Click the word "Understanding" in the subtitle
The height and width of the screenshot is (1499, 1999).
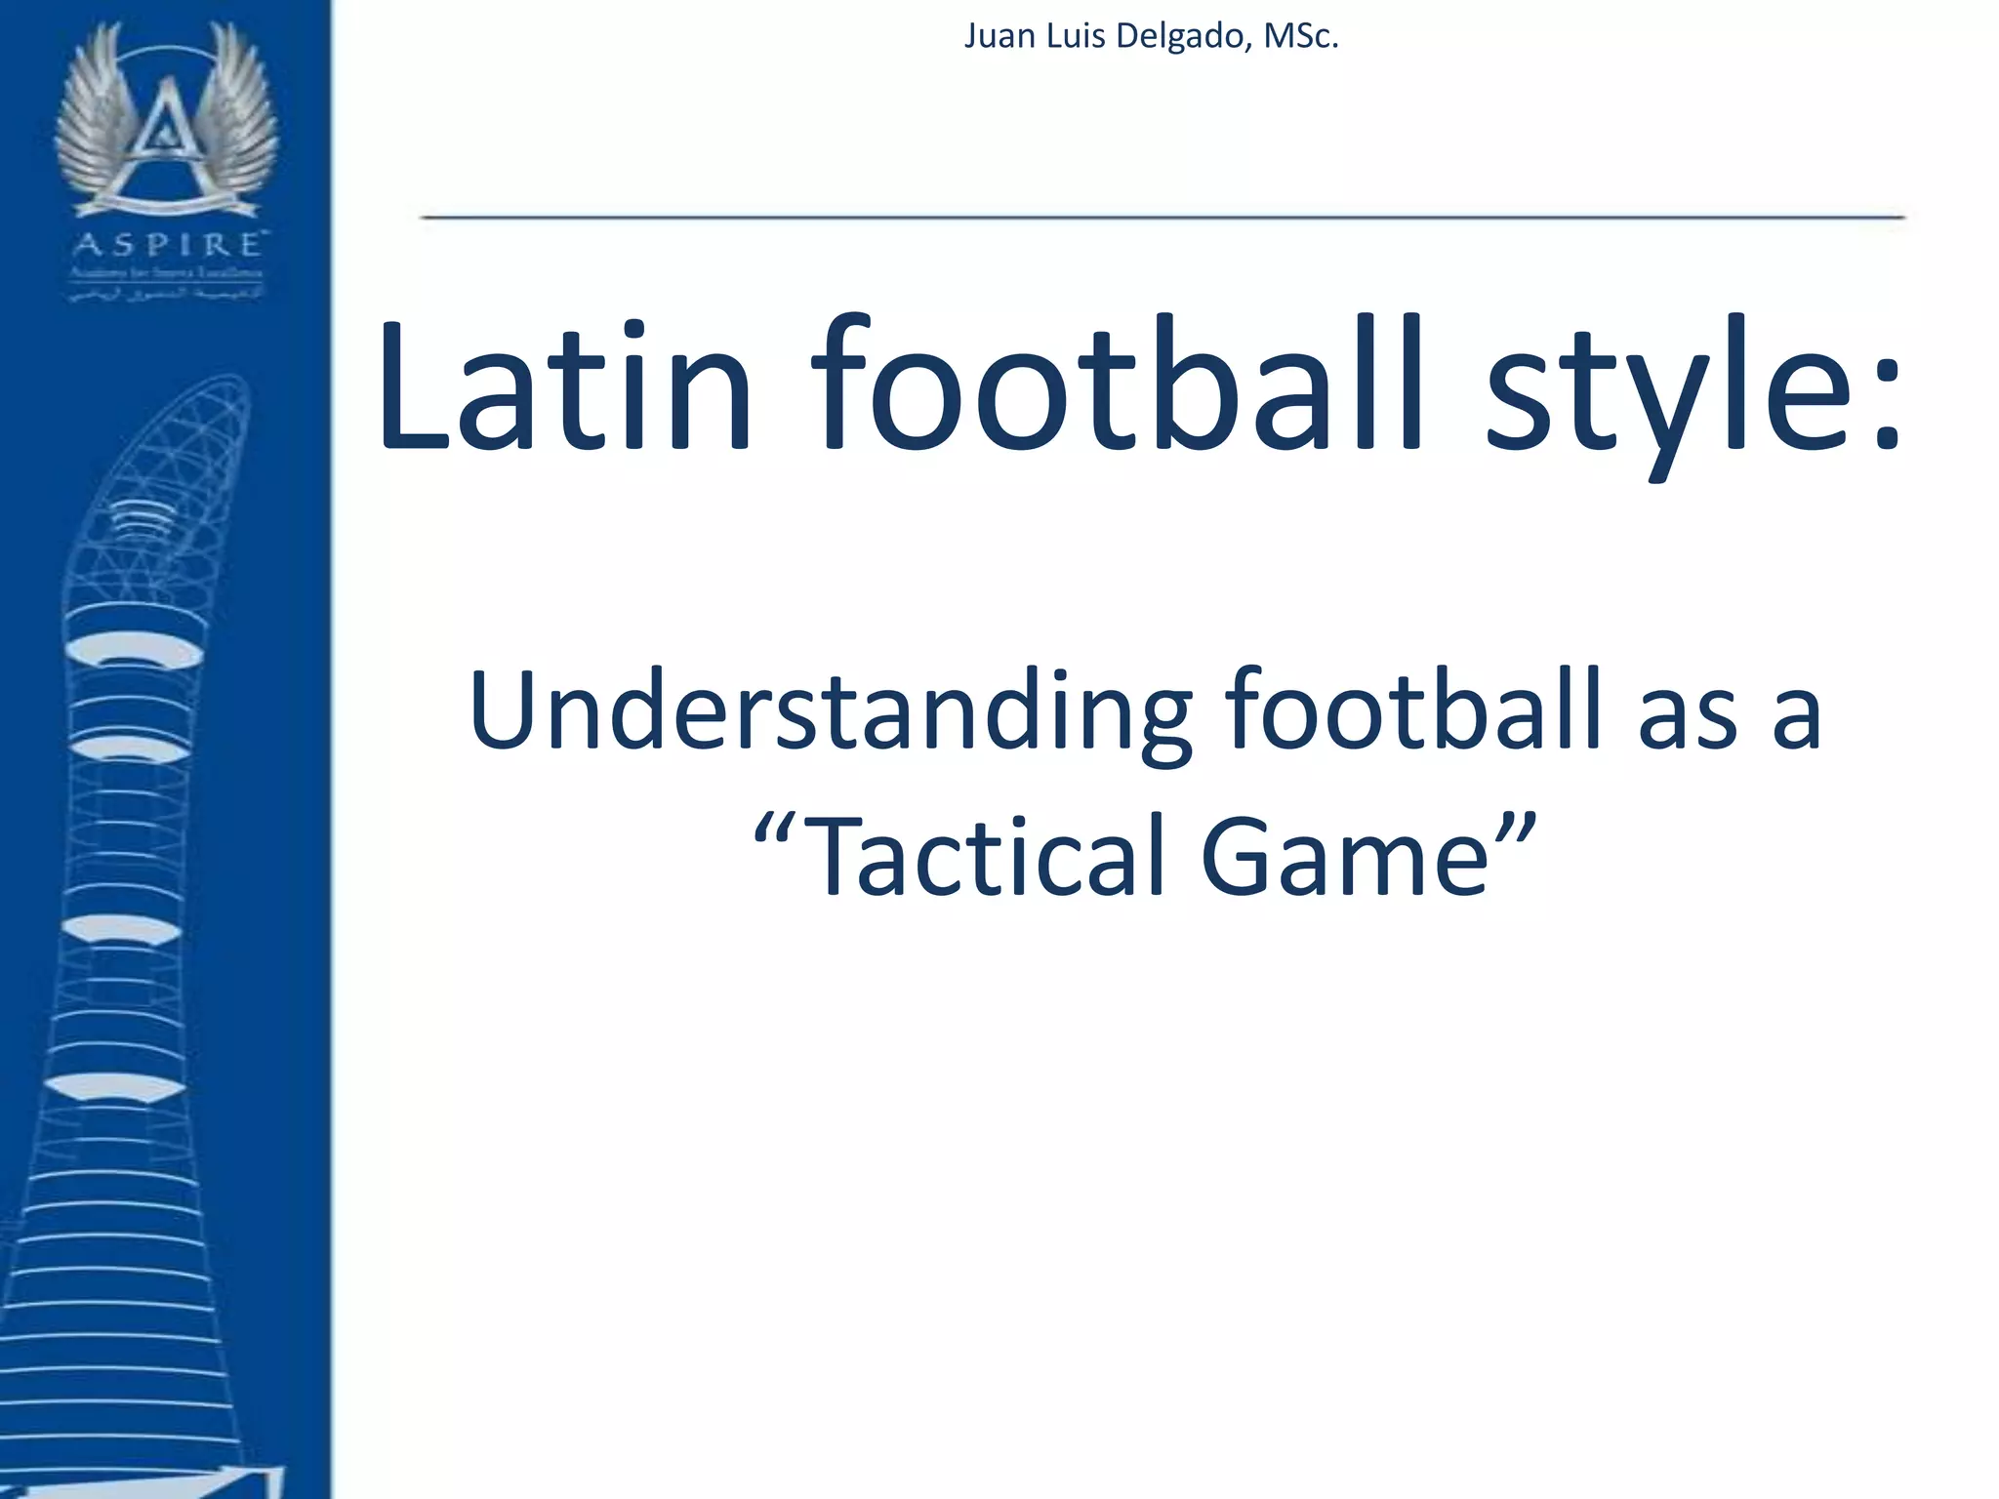(830, 712)
